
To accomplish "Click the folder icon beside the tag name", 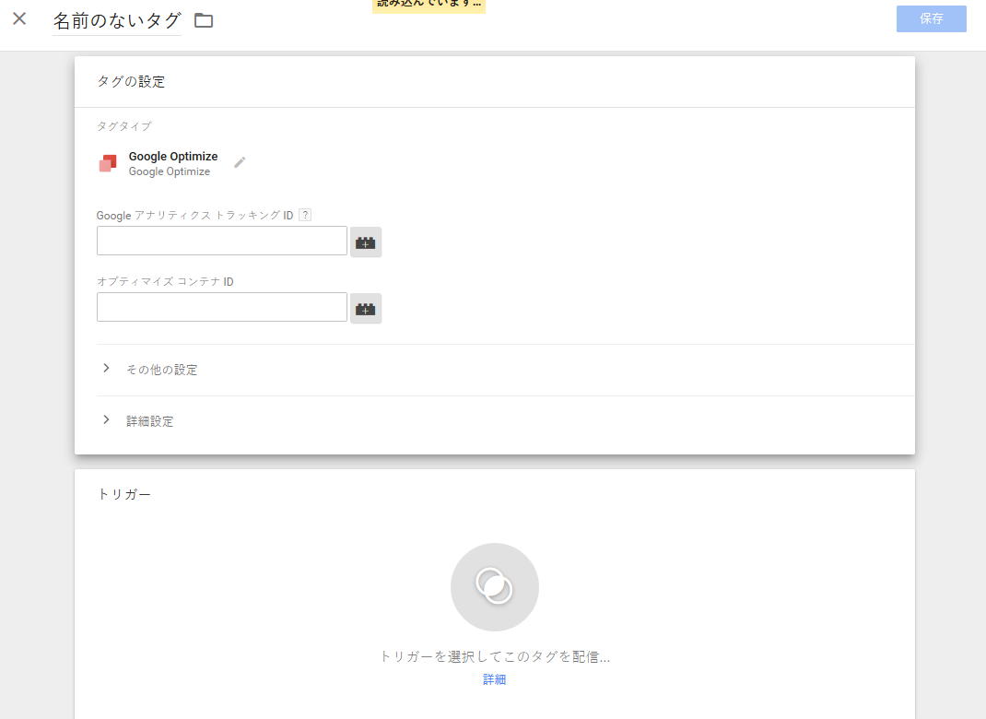I will (x=203, y=20).
